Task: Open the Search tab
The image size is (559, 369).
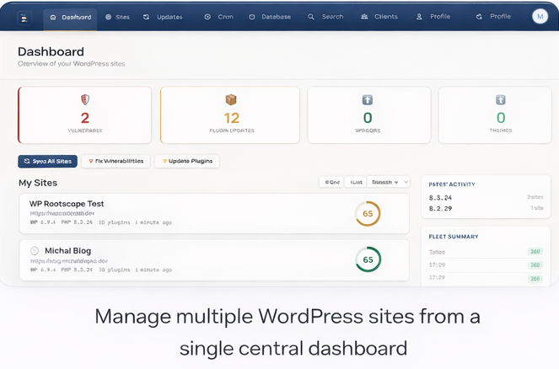Action: [325, 17]
